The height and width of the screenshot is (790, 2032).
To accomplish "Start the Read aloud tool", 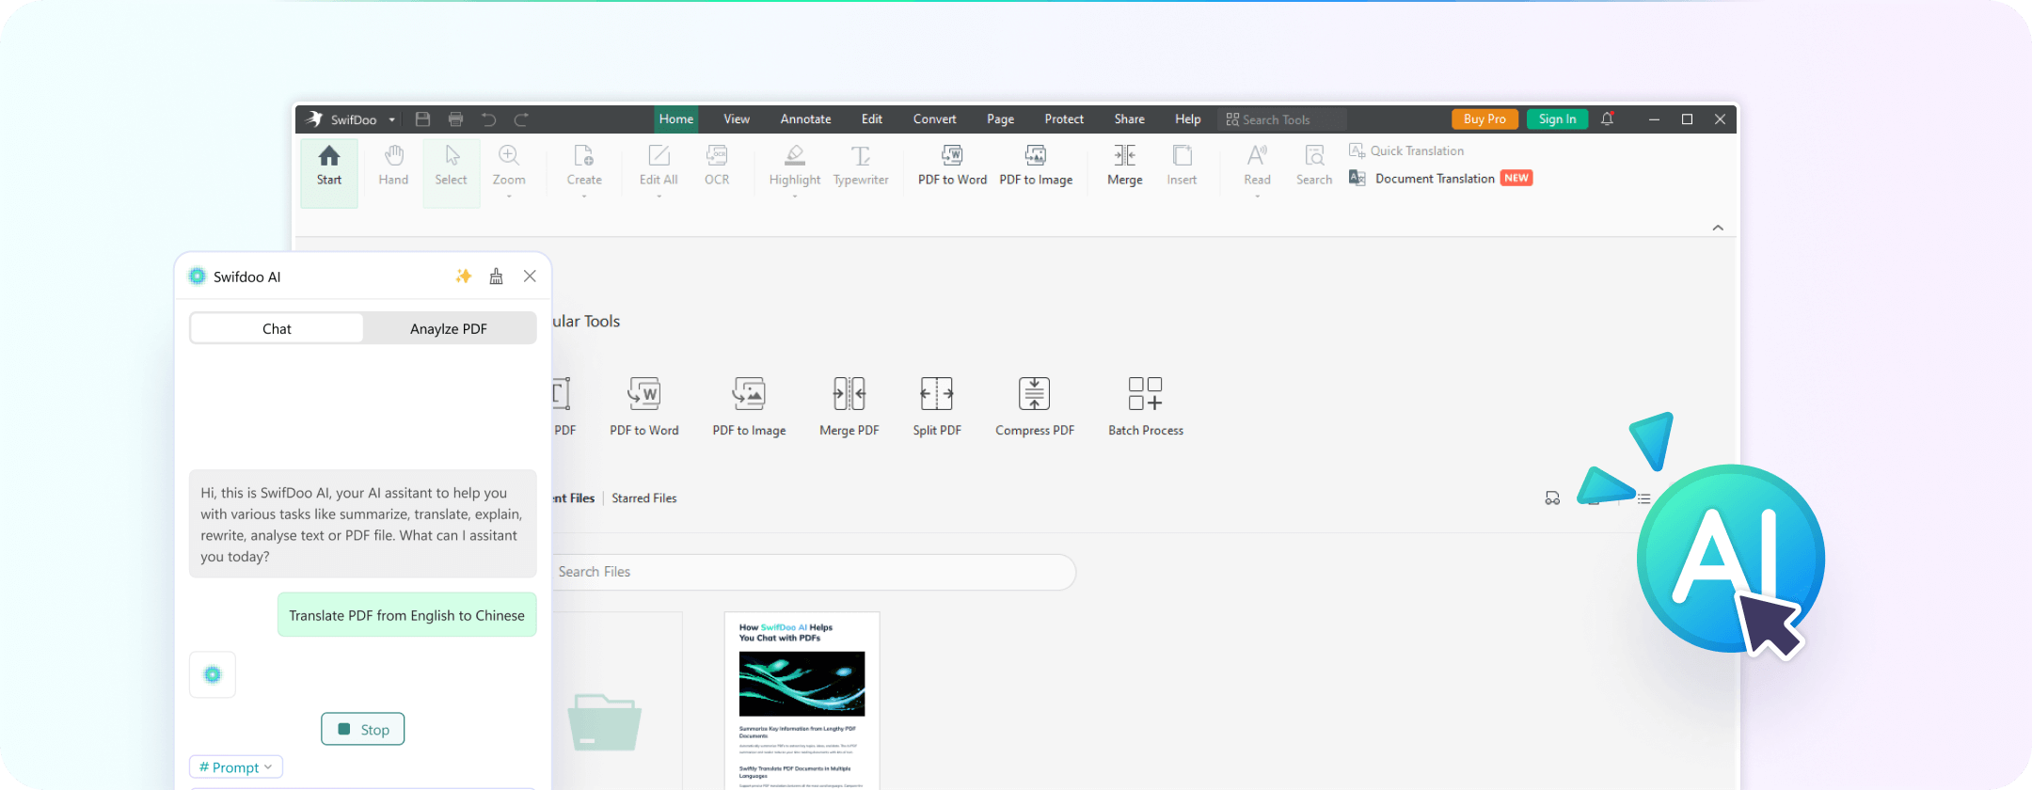I will pyautogui.click(x=1257, y=166).
